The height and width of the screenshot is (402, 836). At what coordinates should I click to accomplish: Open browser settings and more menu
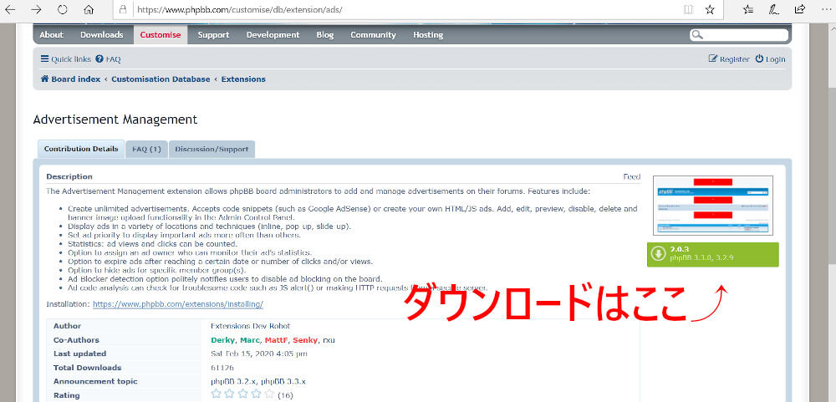point(826,9)
